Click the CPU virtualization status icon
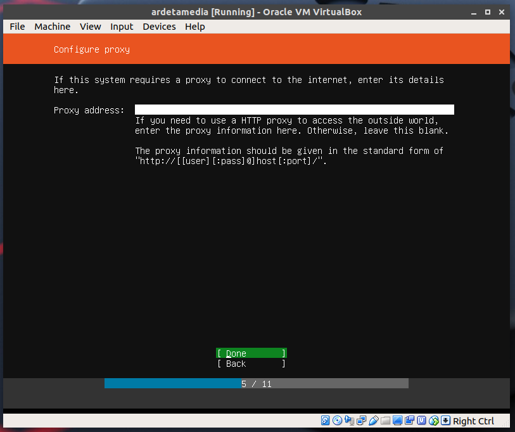This screenshot has width=515, height=432. (x=422, y=421)
